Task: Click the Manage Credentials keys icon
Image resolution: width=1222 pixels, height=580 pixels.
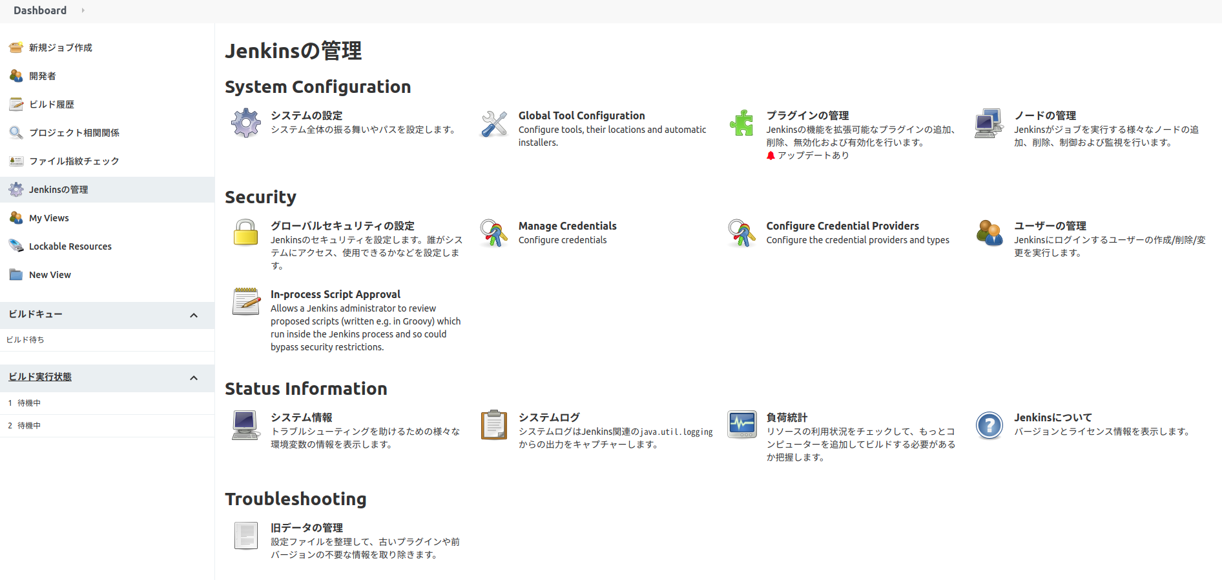Action: pos(494,234)
